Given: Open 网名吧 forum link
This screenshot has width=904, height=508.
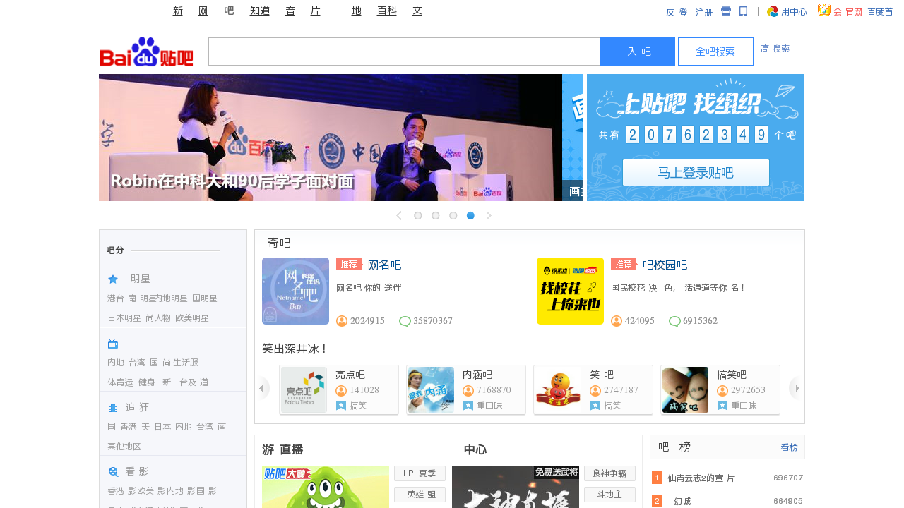Looking at the screenshot, I should tap(385, 265).
